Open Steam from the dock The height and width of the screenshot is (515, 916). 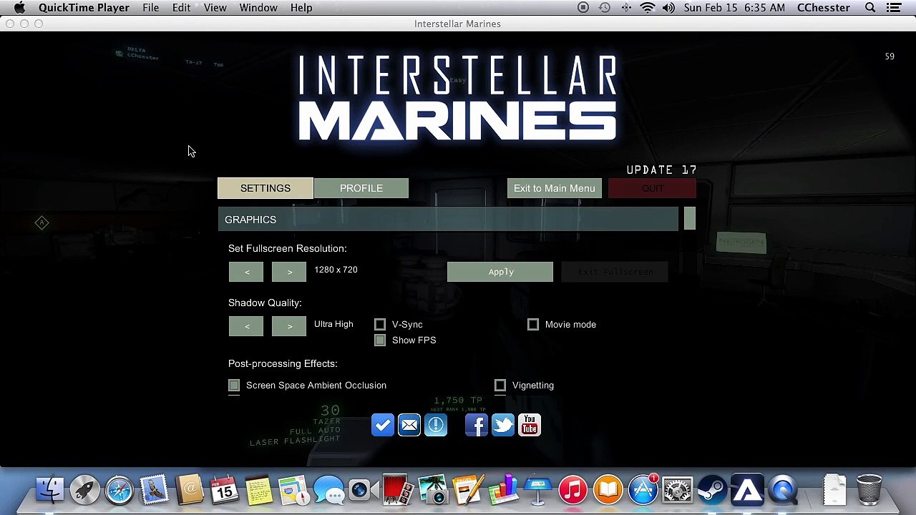coord(712,491)
